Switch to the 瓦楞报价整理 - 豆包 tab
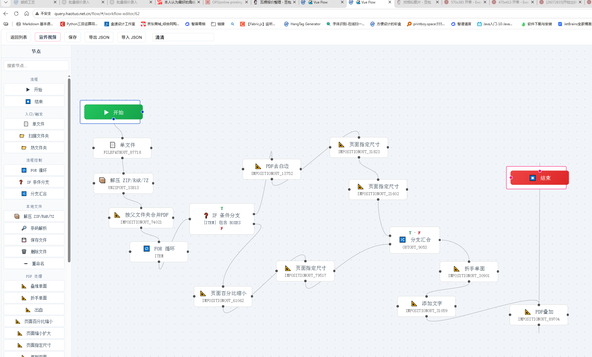Screen dimensions: 592x357 tap(275, 2)
